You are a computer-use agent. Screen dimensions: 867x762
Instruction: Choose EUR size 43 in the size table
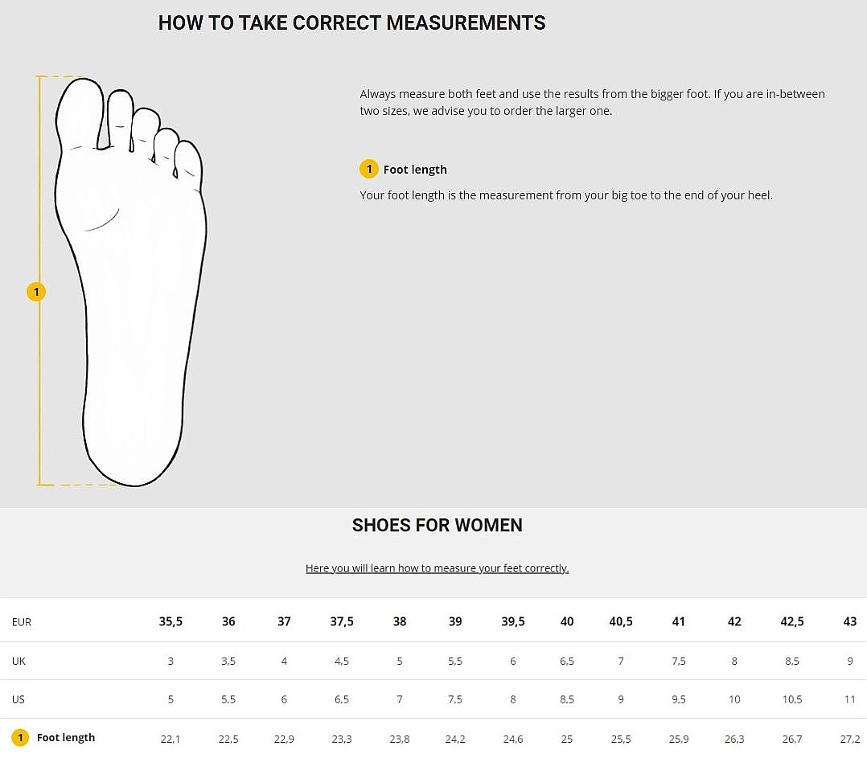coord(850,621)
